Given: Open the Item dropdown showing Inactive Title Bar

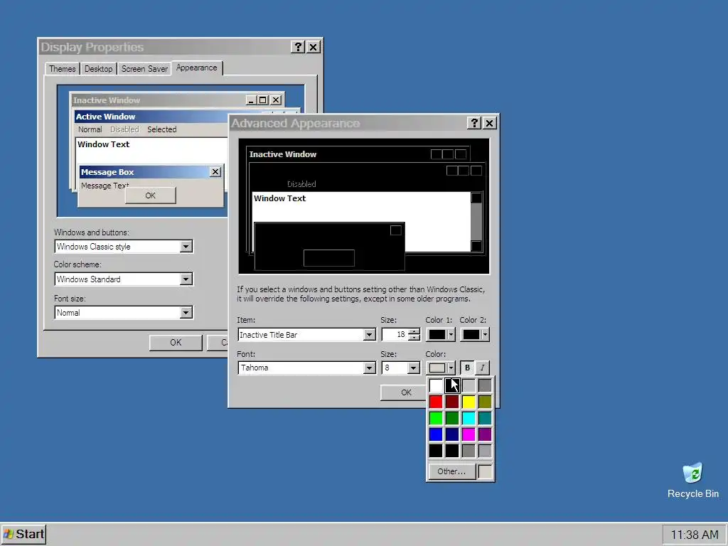Looking at the screenshot, I should (x=369, y=335).
